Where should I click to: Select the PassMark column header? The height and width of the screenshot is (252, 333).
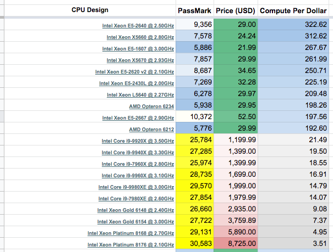(x=194, y=10)
